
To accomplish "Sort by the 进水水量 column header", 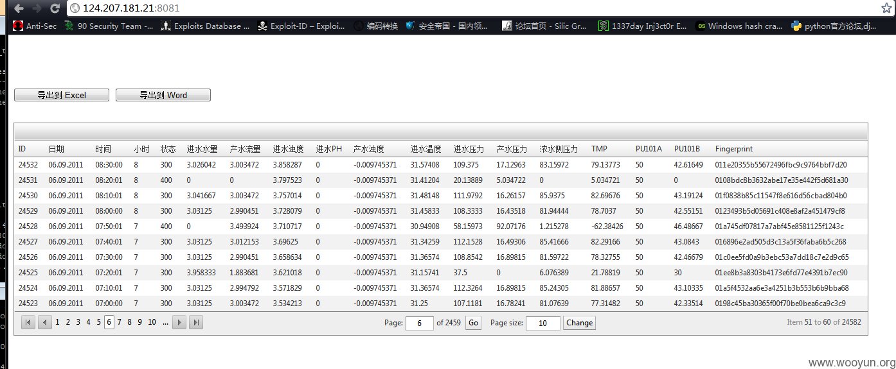I will 202,149.
